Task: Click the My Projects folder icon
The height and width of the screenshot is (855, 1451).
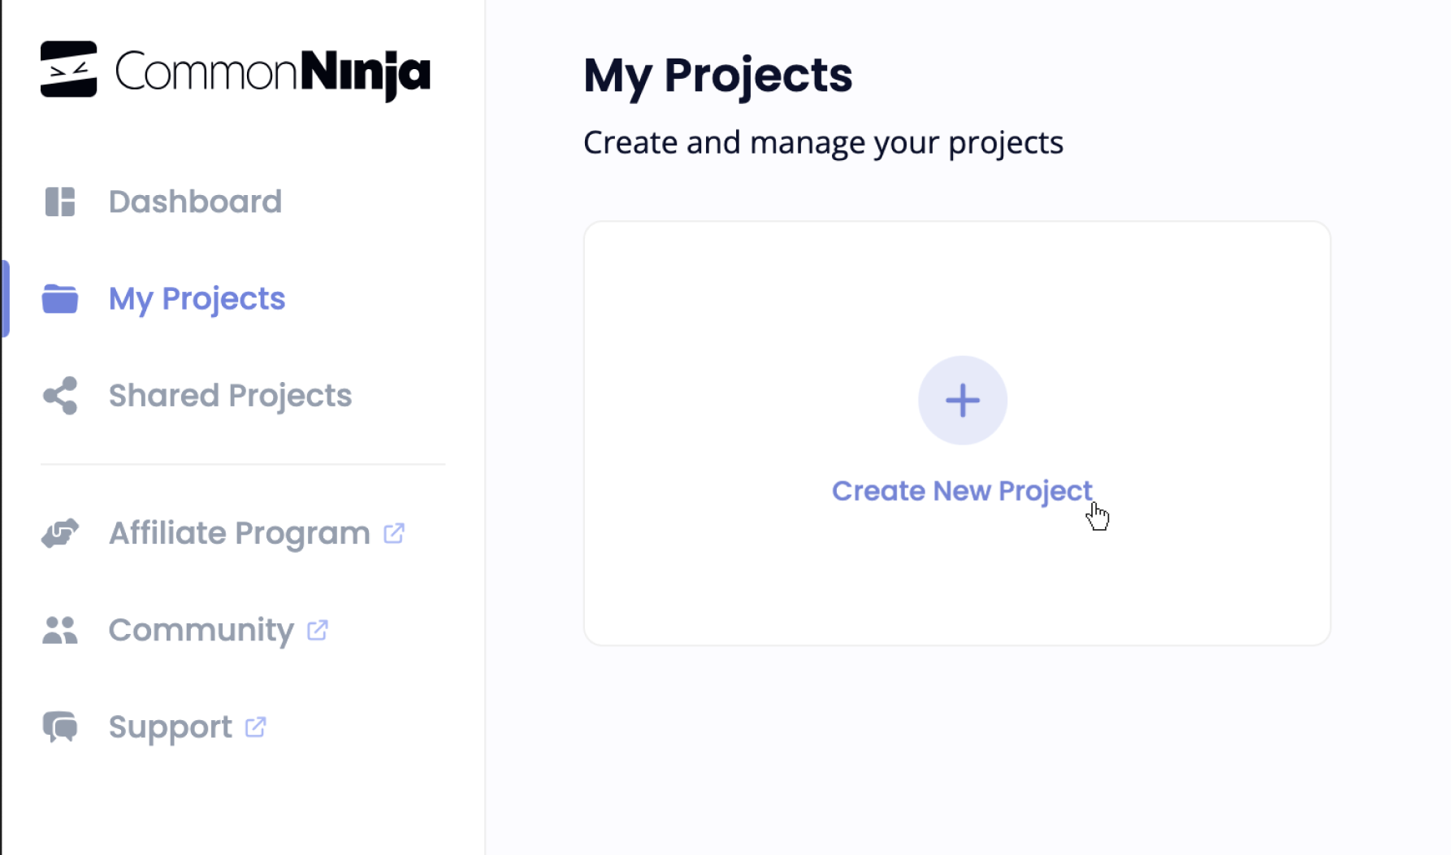Action: click(60, 299)
